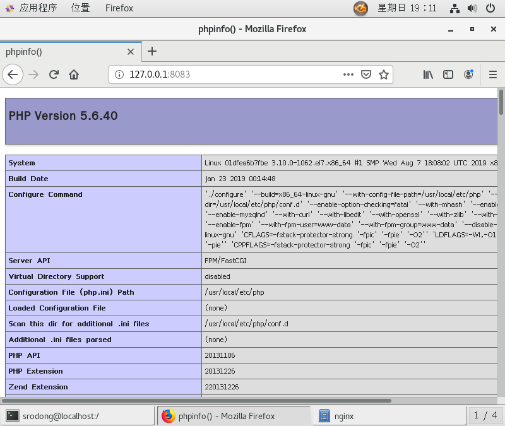Click the workspace switcher 1 / 4
This screenshot has height=426, width=505.
pos(485,416)
